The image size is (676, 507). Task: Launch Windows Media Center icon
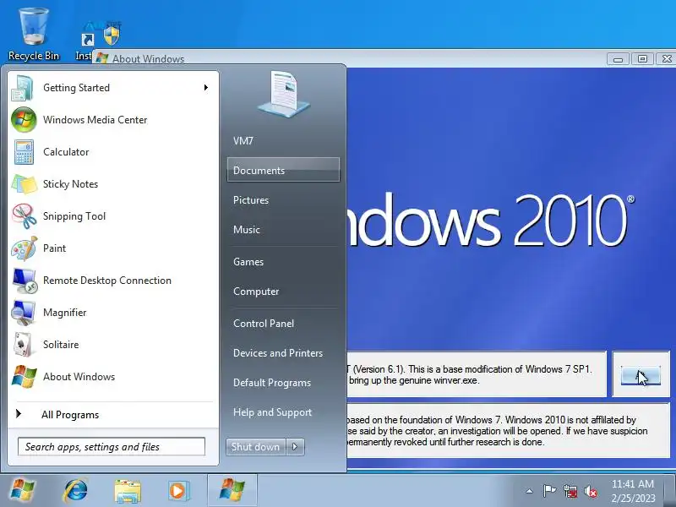click(24, 120)
